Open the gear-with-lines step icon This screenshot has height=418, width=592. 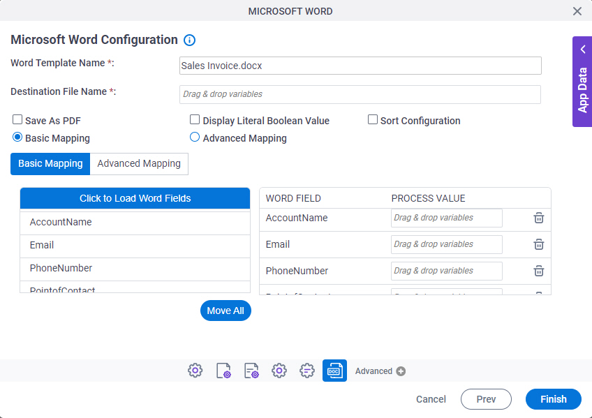pos(307,371)
